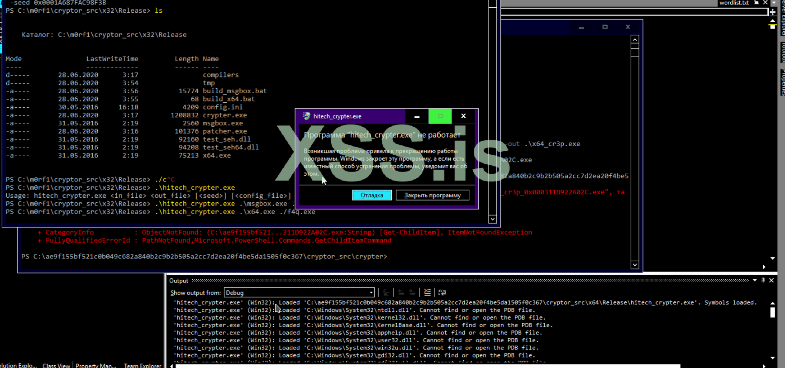This screenshot has height=368, width=785.
Task: Click test_seh64.dll in the directory listing
Action: pyautogui.click(x=231, y=147)
